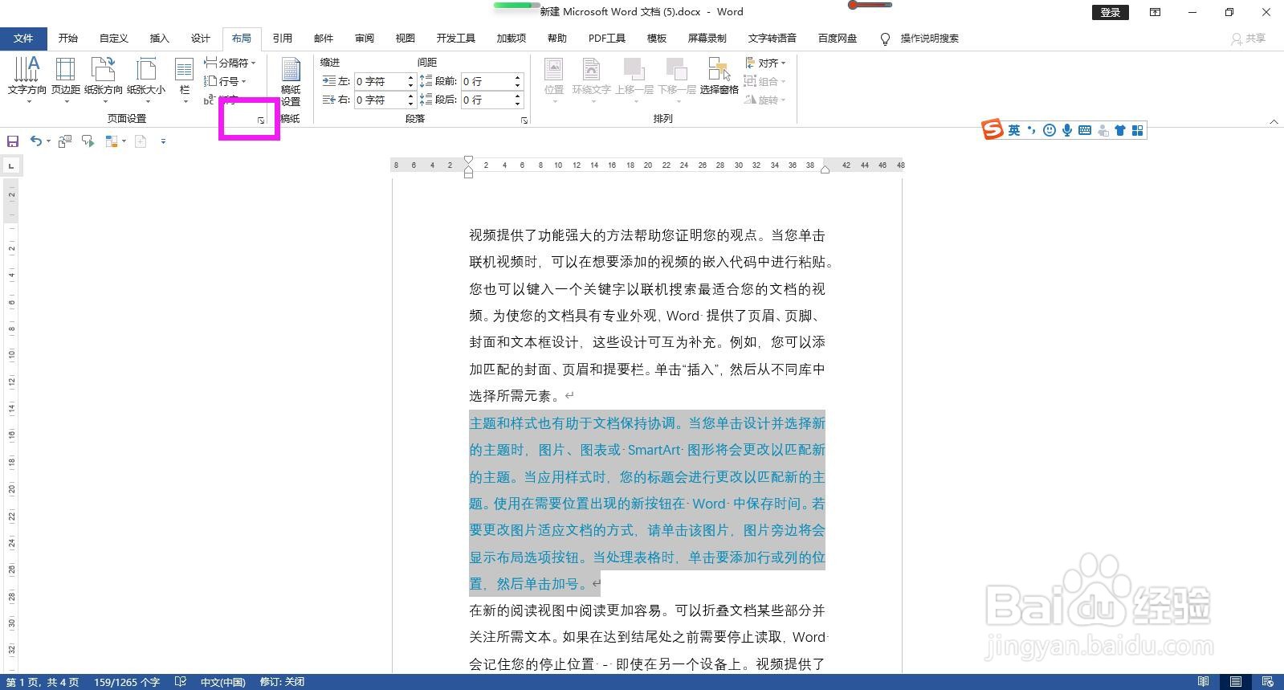
Task: Switch to Print Layout view icon
Action: pos(1235,682)
